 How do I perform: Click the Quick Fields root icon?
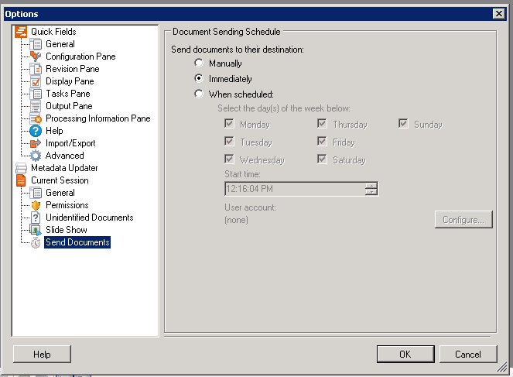point(21,32)
